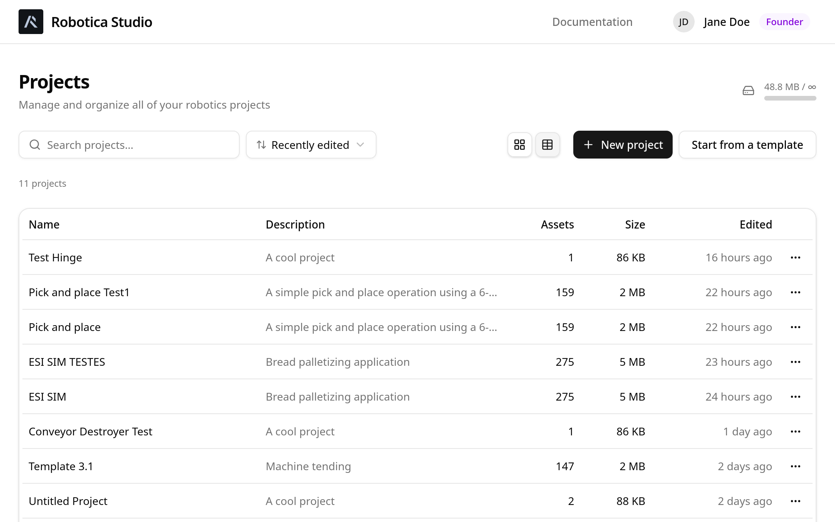Click the Name column header
This screenshot has height=522, width=835.
coord(44,225)
